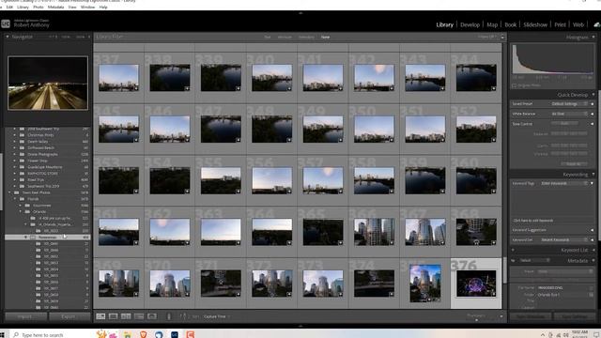Viewport: 601px width, 338px height.
Task: Adjust the Thumbnails size slider
Action: [476, 320]
